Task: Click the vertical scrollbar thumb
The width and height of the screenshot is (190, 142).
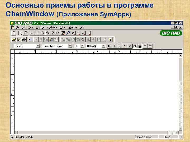Action: (180, 69)
